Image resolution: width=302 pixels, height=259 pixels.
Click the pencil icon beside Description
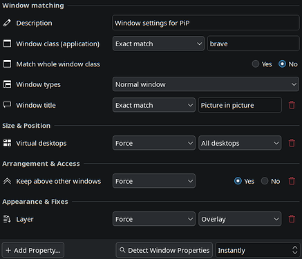click(x=7, y=23)
